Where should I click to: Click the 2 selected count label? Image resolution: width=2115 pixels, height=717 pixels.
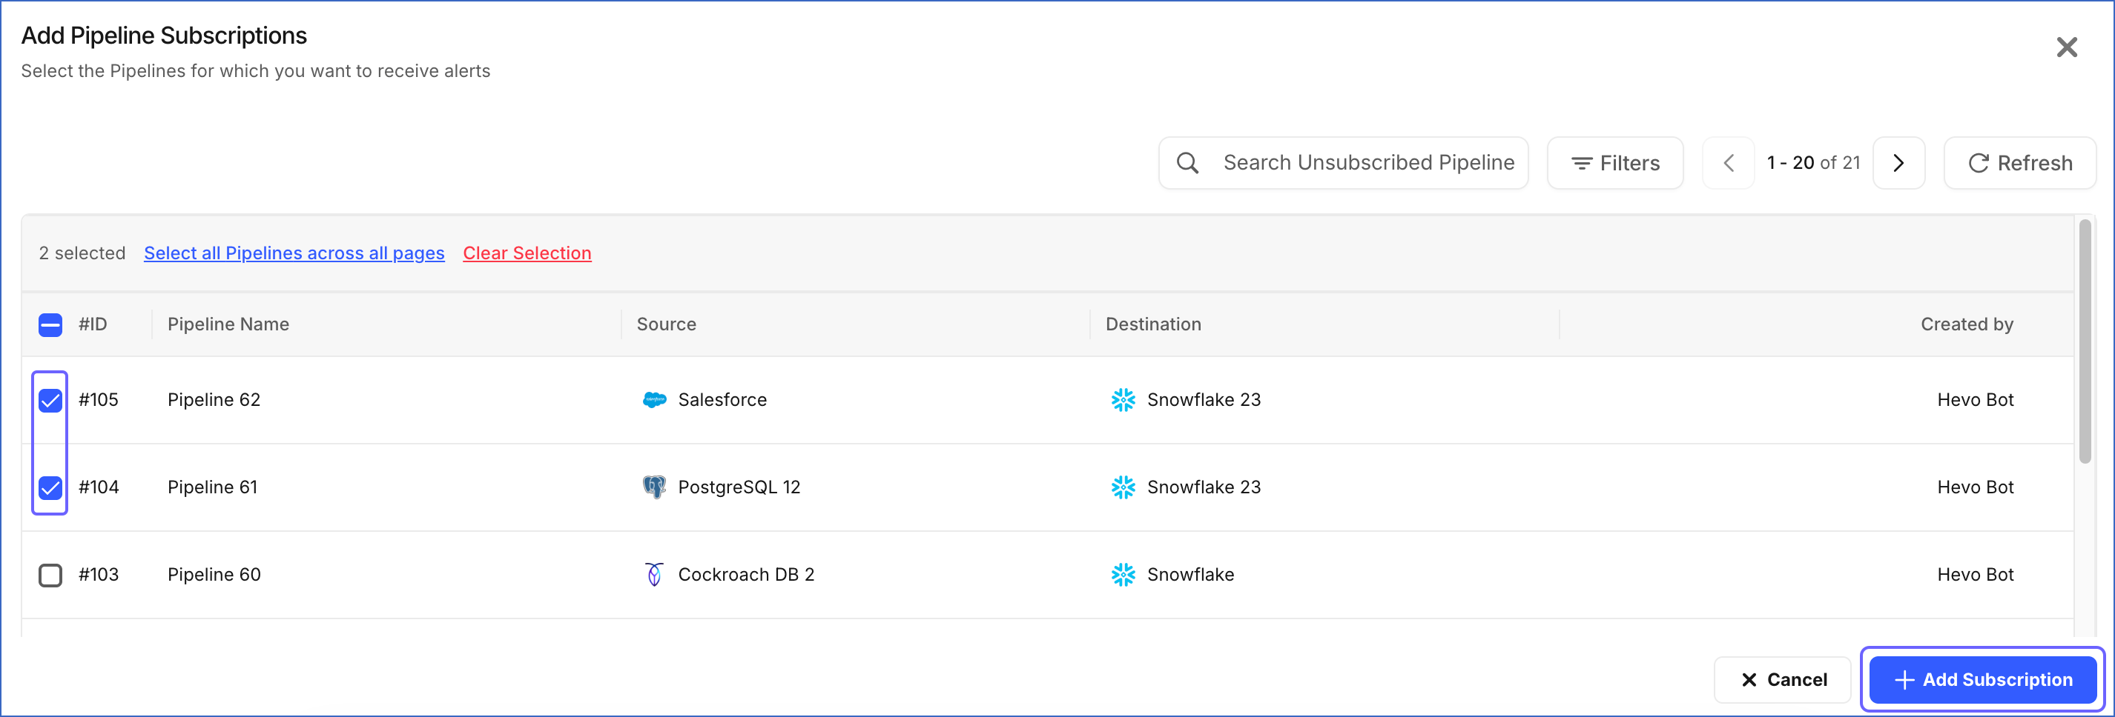[82, 253]
